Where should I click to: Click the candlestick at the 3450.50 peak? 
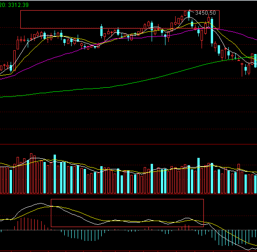pyautogui.click(x=189, y=15)
